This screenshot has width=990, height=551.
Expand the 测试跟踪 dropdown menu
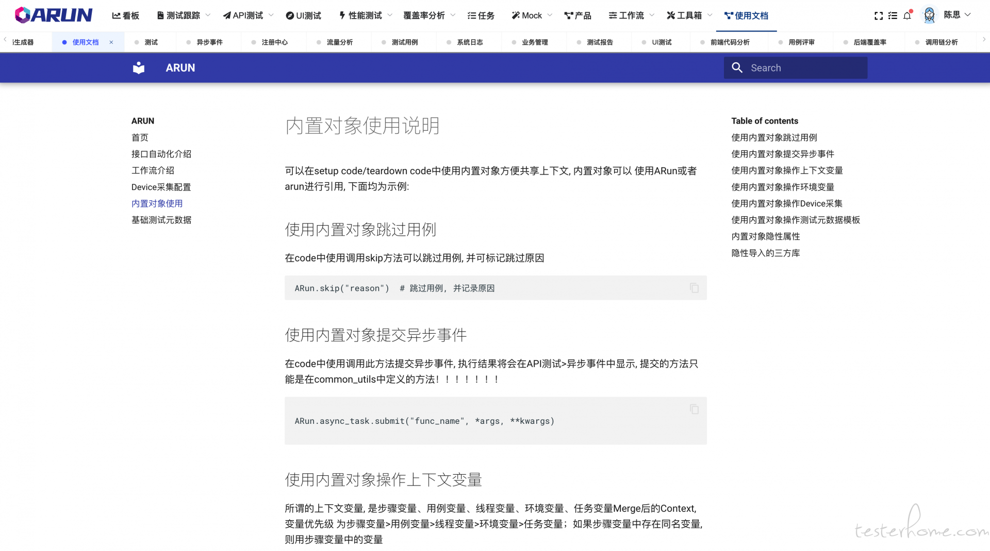[183, 15]
